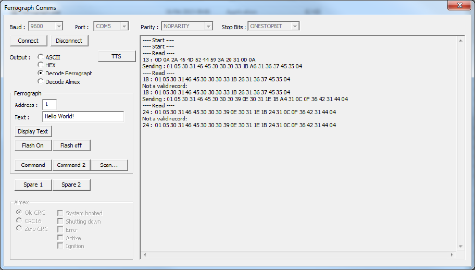Screen dimensions: 475x270
Task: Click the Connect button
Action: (29, 41)
